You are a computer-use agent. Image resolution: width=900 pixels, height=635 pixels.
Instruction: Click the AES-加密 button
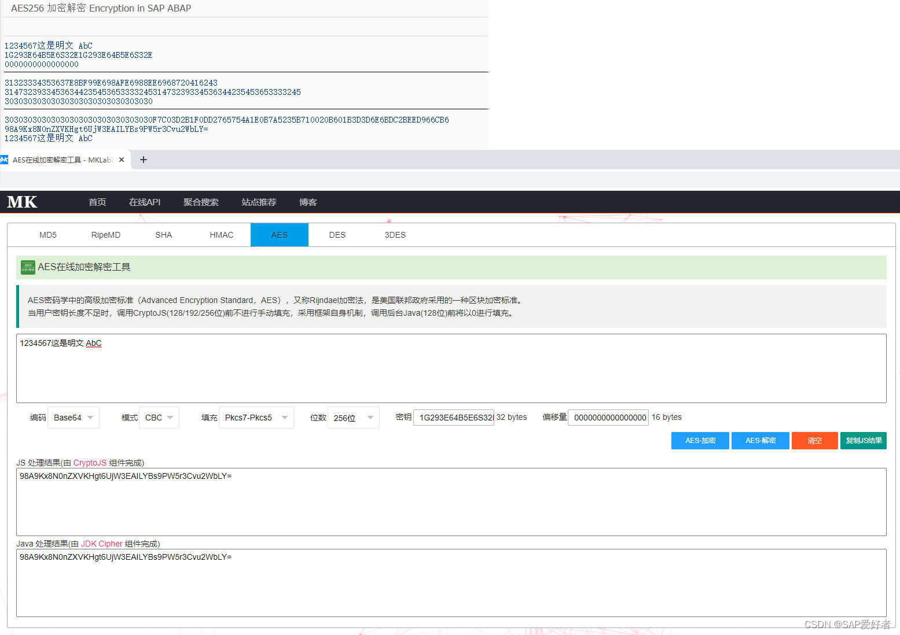click(700, 440)
